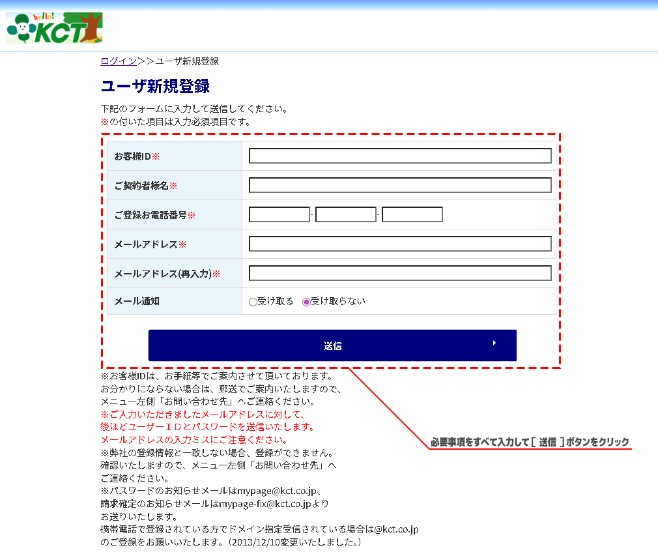The height and width of the screenshot is (554, 658).
Task: Click the メール通知 row label
Action: [137, 301]
